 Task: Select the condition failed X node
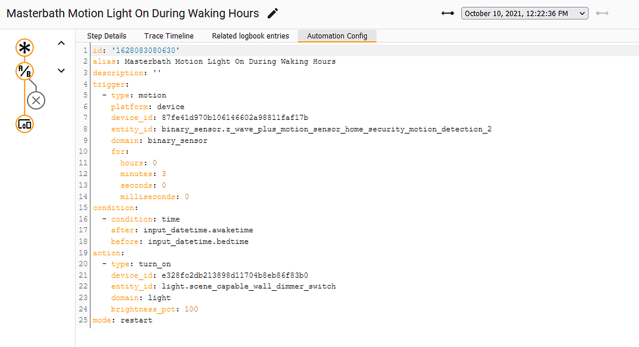click(36, 100)
